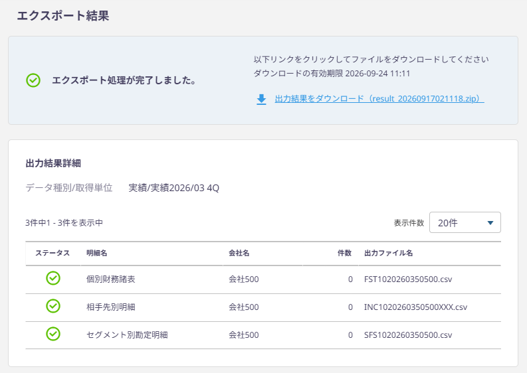The width and height of the screenshot is (527, 373).
Task: Select the 相手先別明細 row name
Action: [111, 307]
